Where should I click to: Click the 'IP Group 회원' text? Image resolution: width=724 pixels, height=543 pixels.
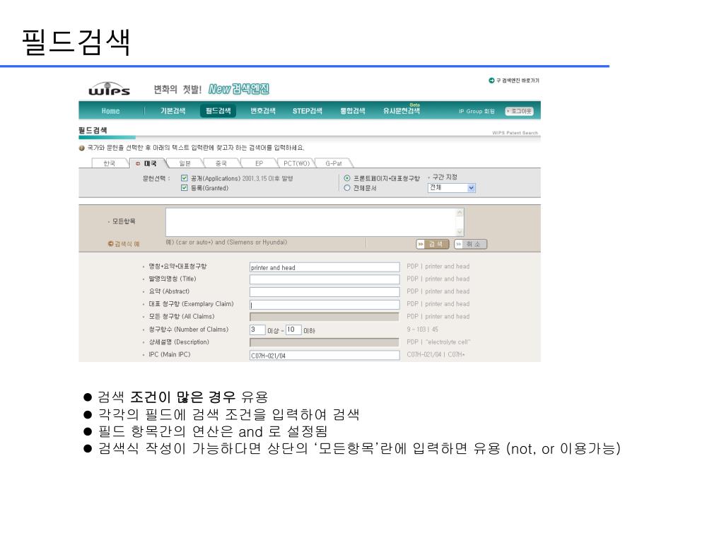[477, 111]
